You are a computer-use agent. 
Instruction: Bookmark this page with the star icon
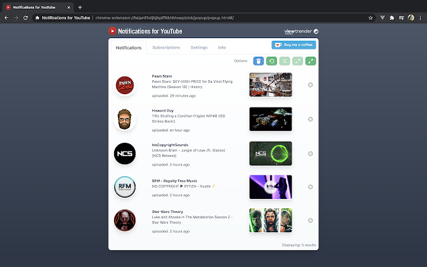(370, 18)
